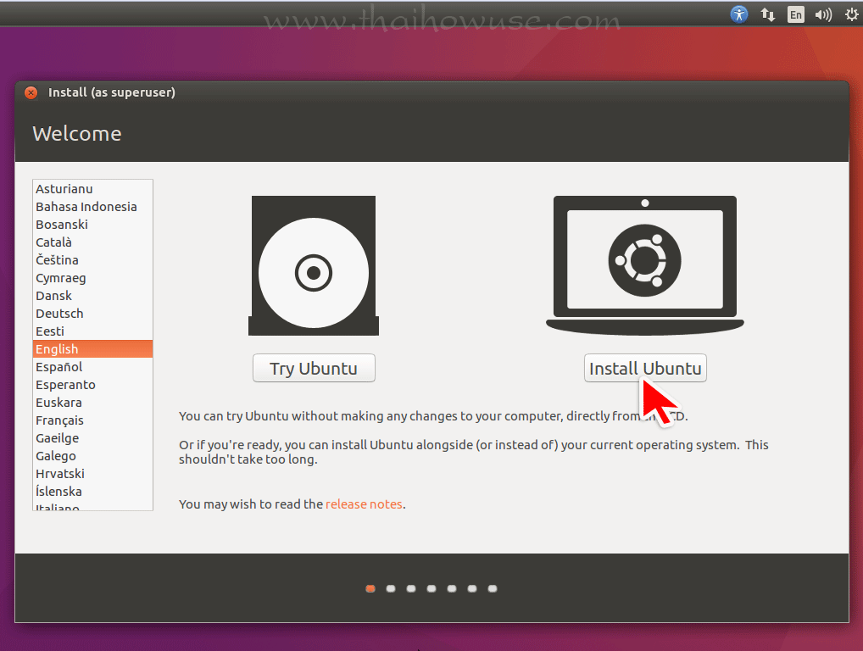Open the accessibility menu icon in top bar
This screenshot has height=651, width=863.
[738, 14]
